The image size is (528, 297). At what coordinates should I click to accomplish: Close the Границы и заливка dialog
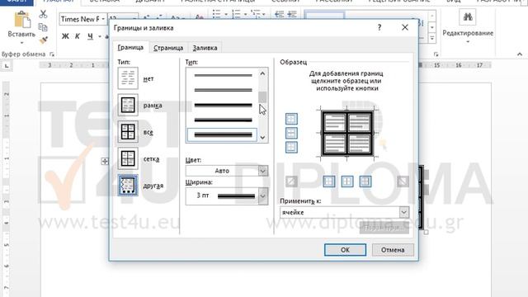tap(405, 27)
